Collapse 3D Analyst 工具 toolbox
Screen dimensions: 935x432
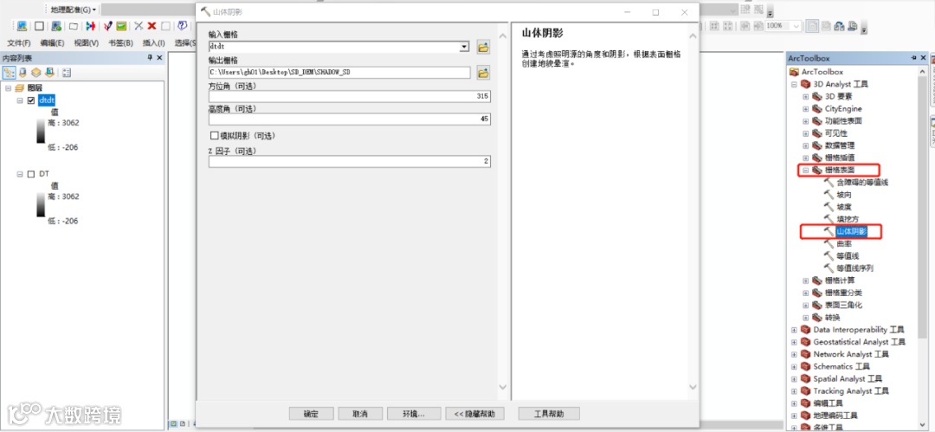(794, 84)
